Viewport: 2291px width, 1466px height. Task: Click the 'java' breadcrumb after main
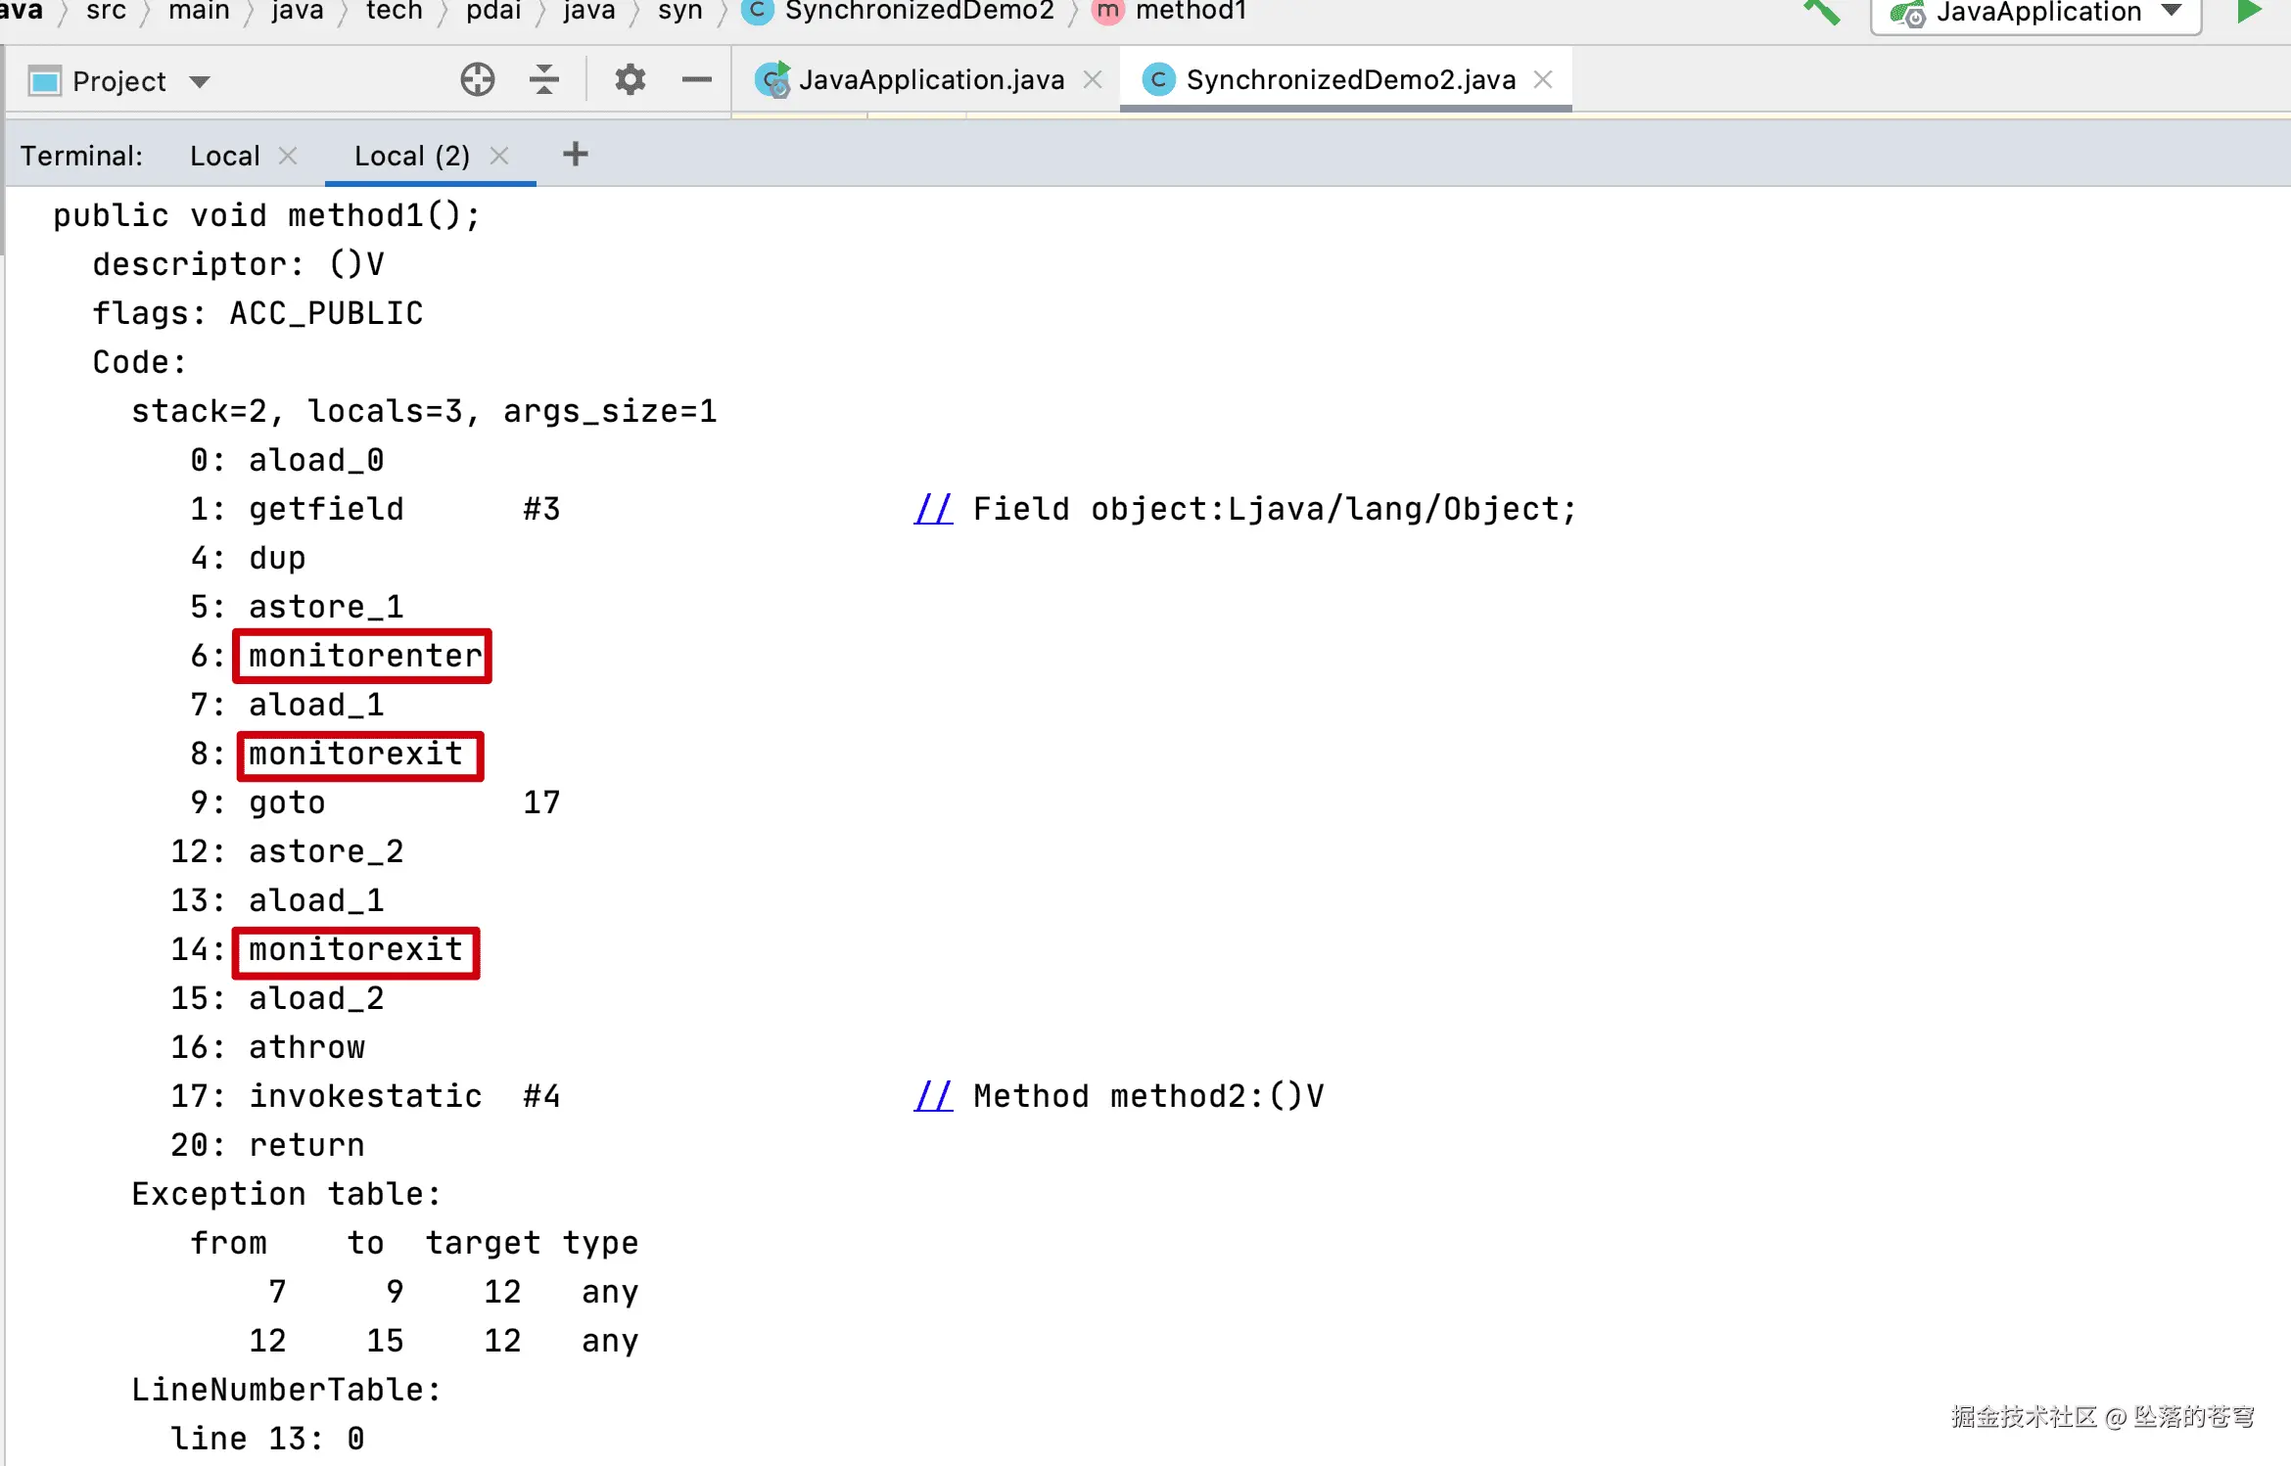pos(298,12)
